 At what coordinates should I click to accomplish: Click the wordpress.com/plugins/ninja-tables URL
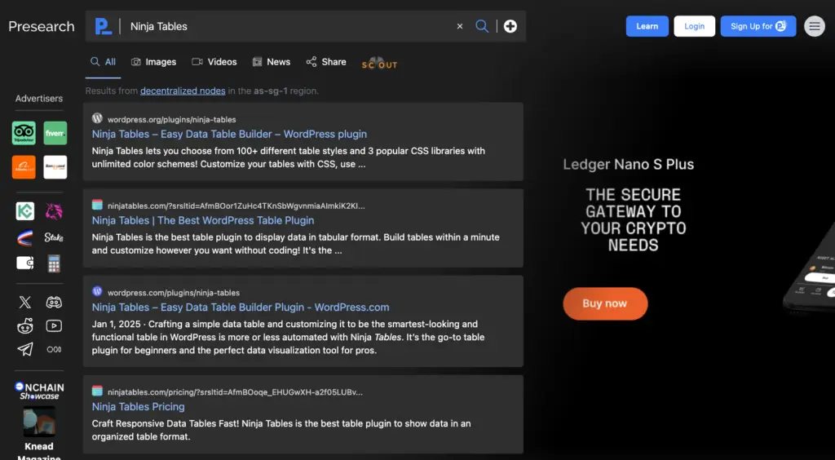coord(174,292)
